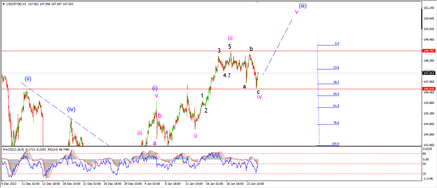The height and width of the screenshot is (188, 437).
Task: Click the blue (iii) wave label at top
Action: [303, 6]
